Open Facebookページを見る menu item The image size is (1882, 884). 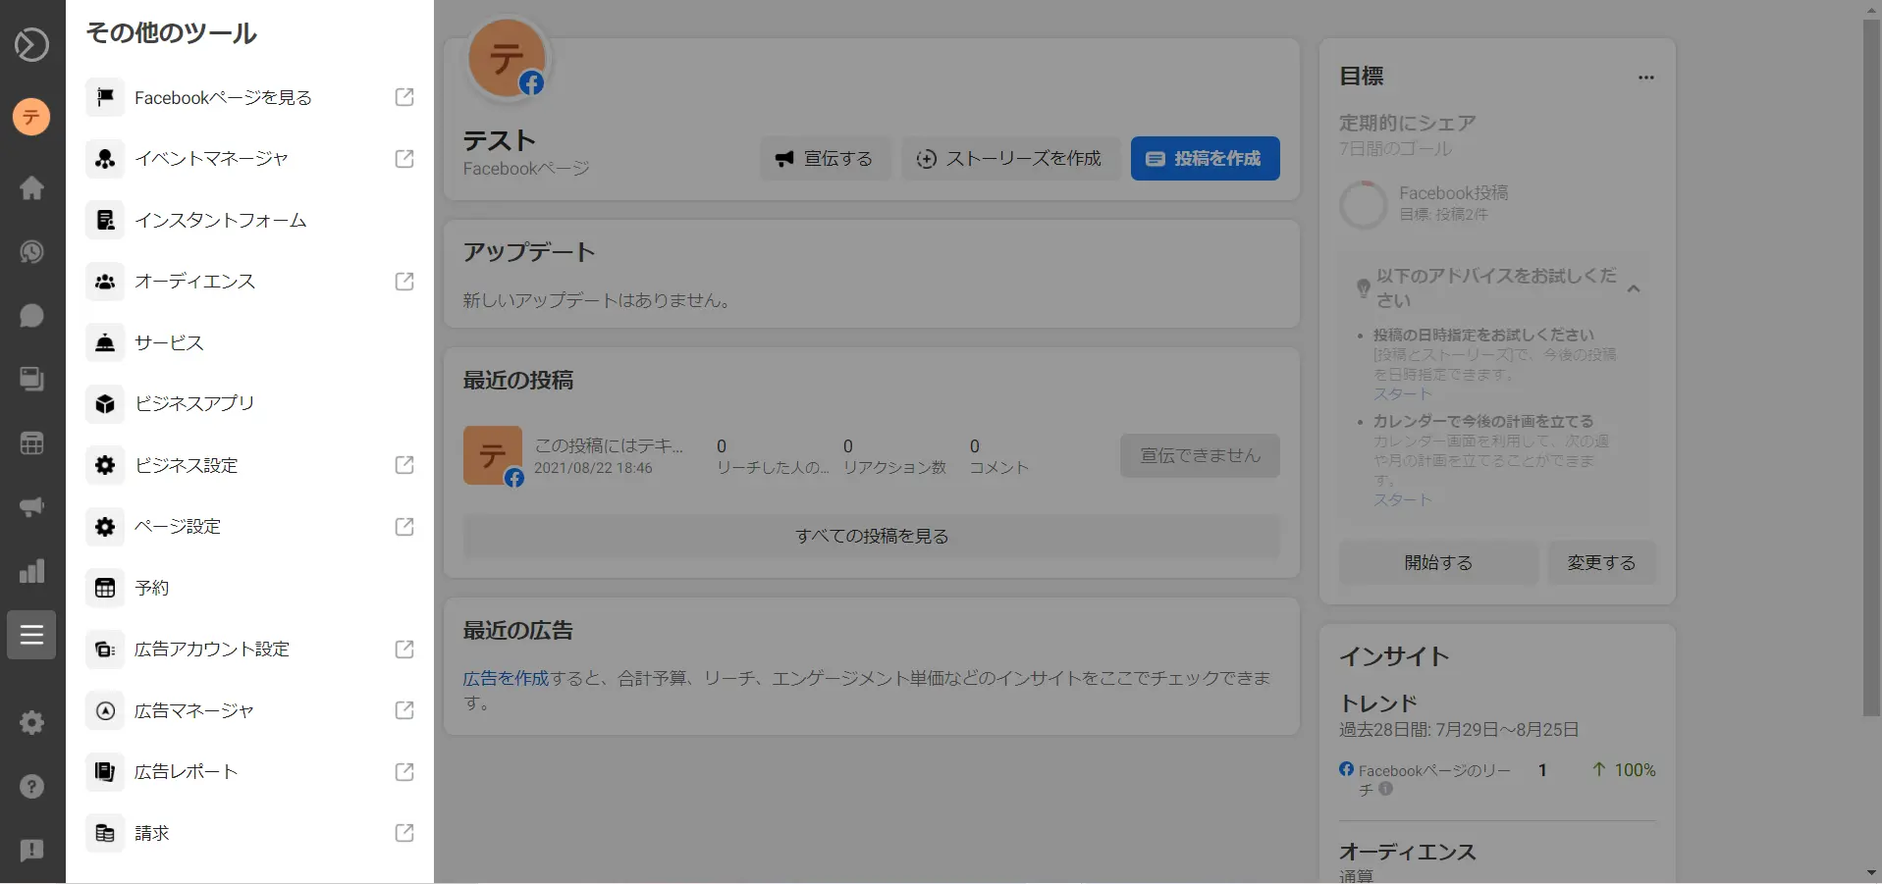coord(249,97)
